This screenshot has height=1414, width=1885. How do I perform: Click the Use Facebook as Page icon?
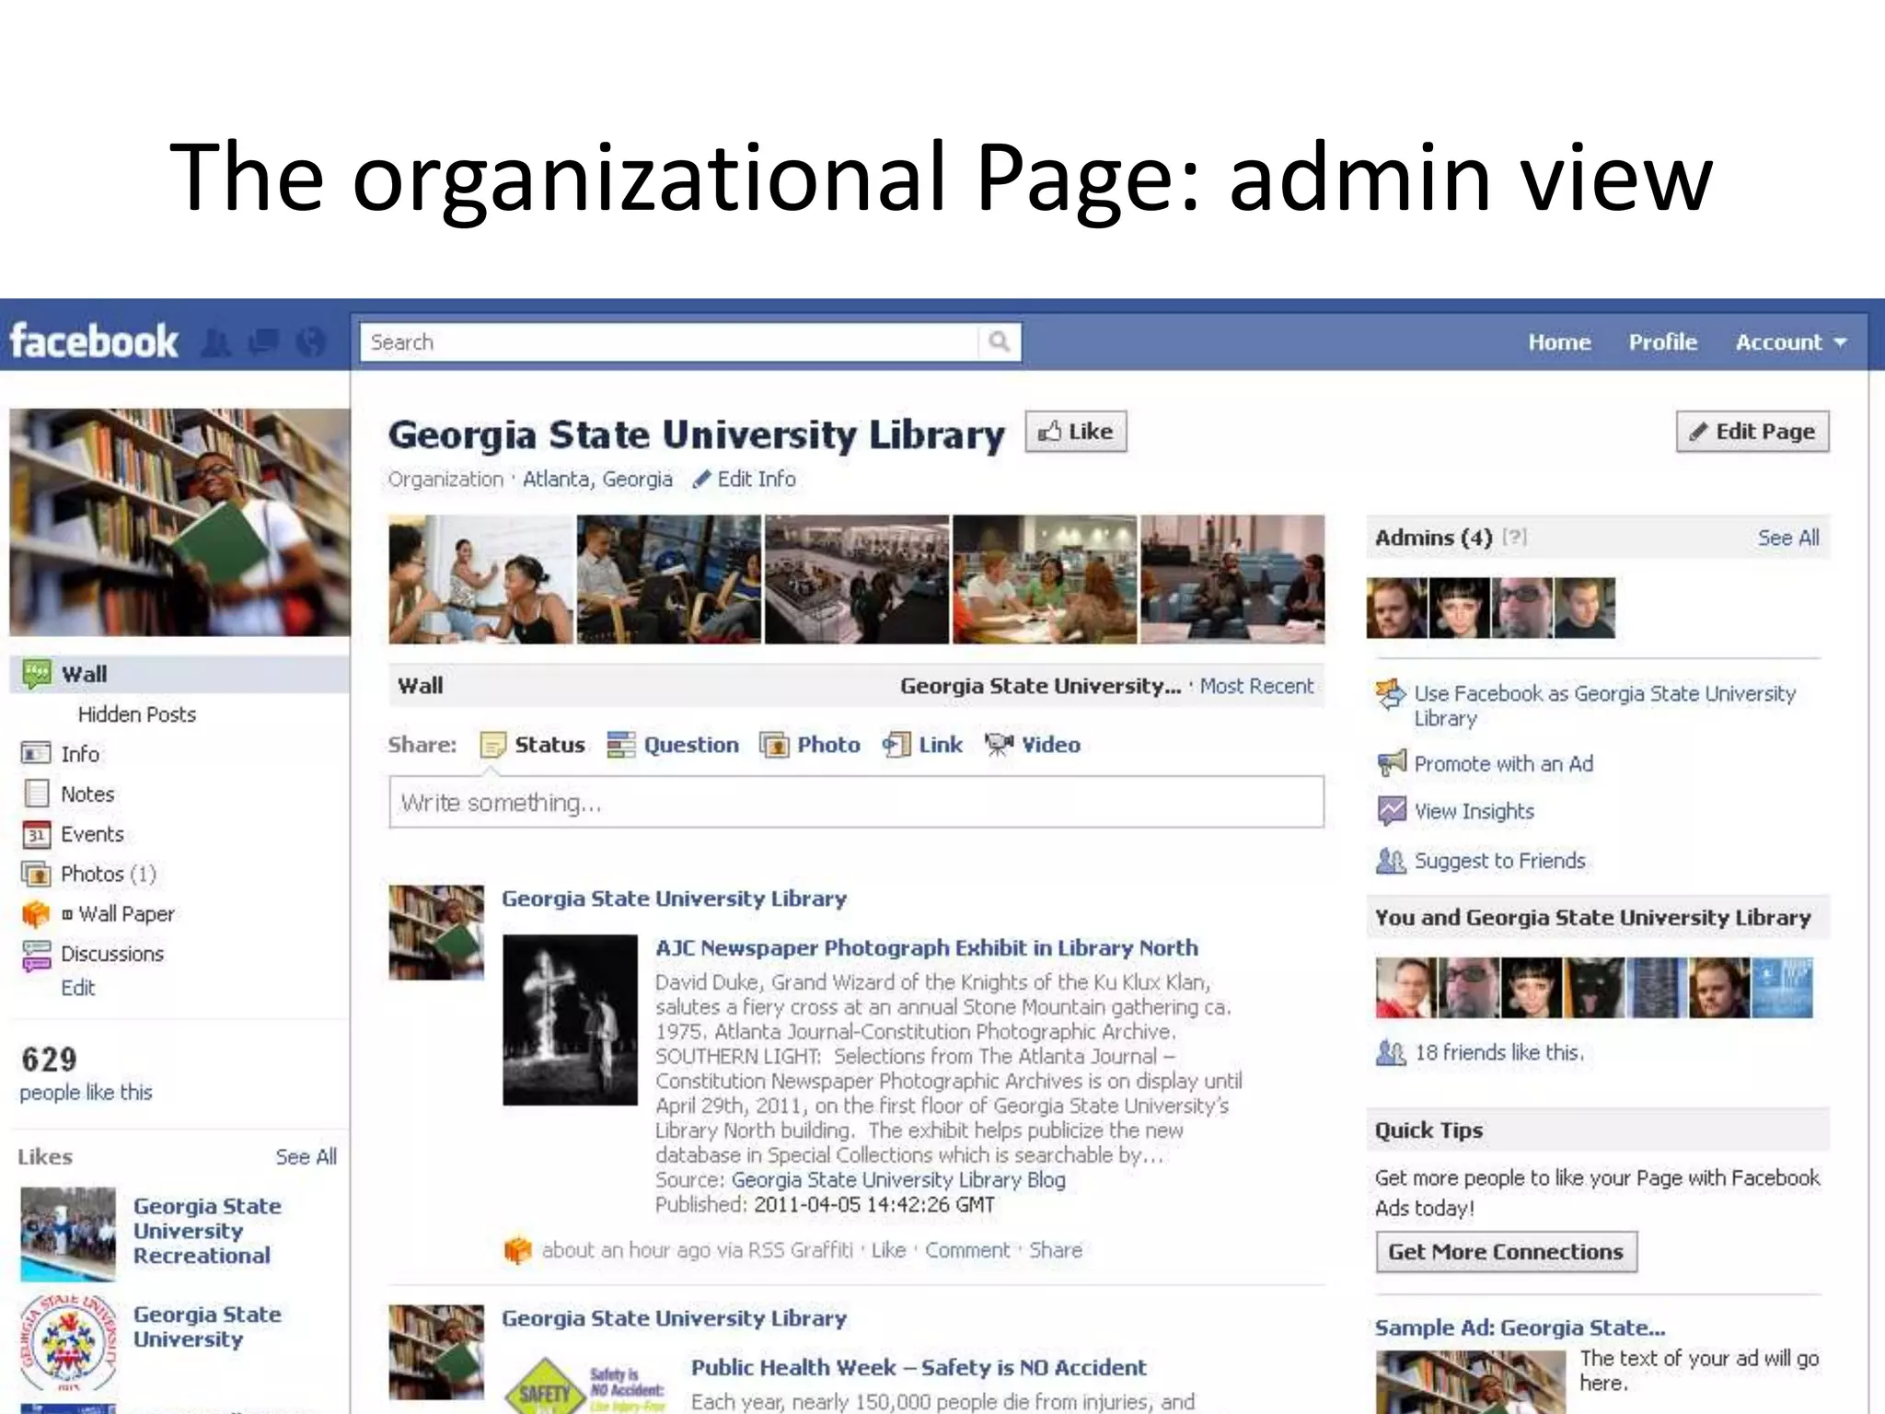click(1391, 694)
